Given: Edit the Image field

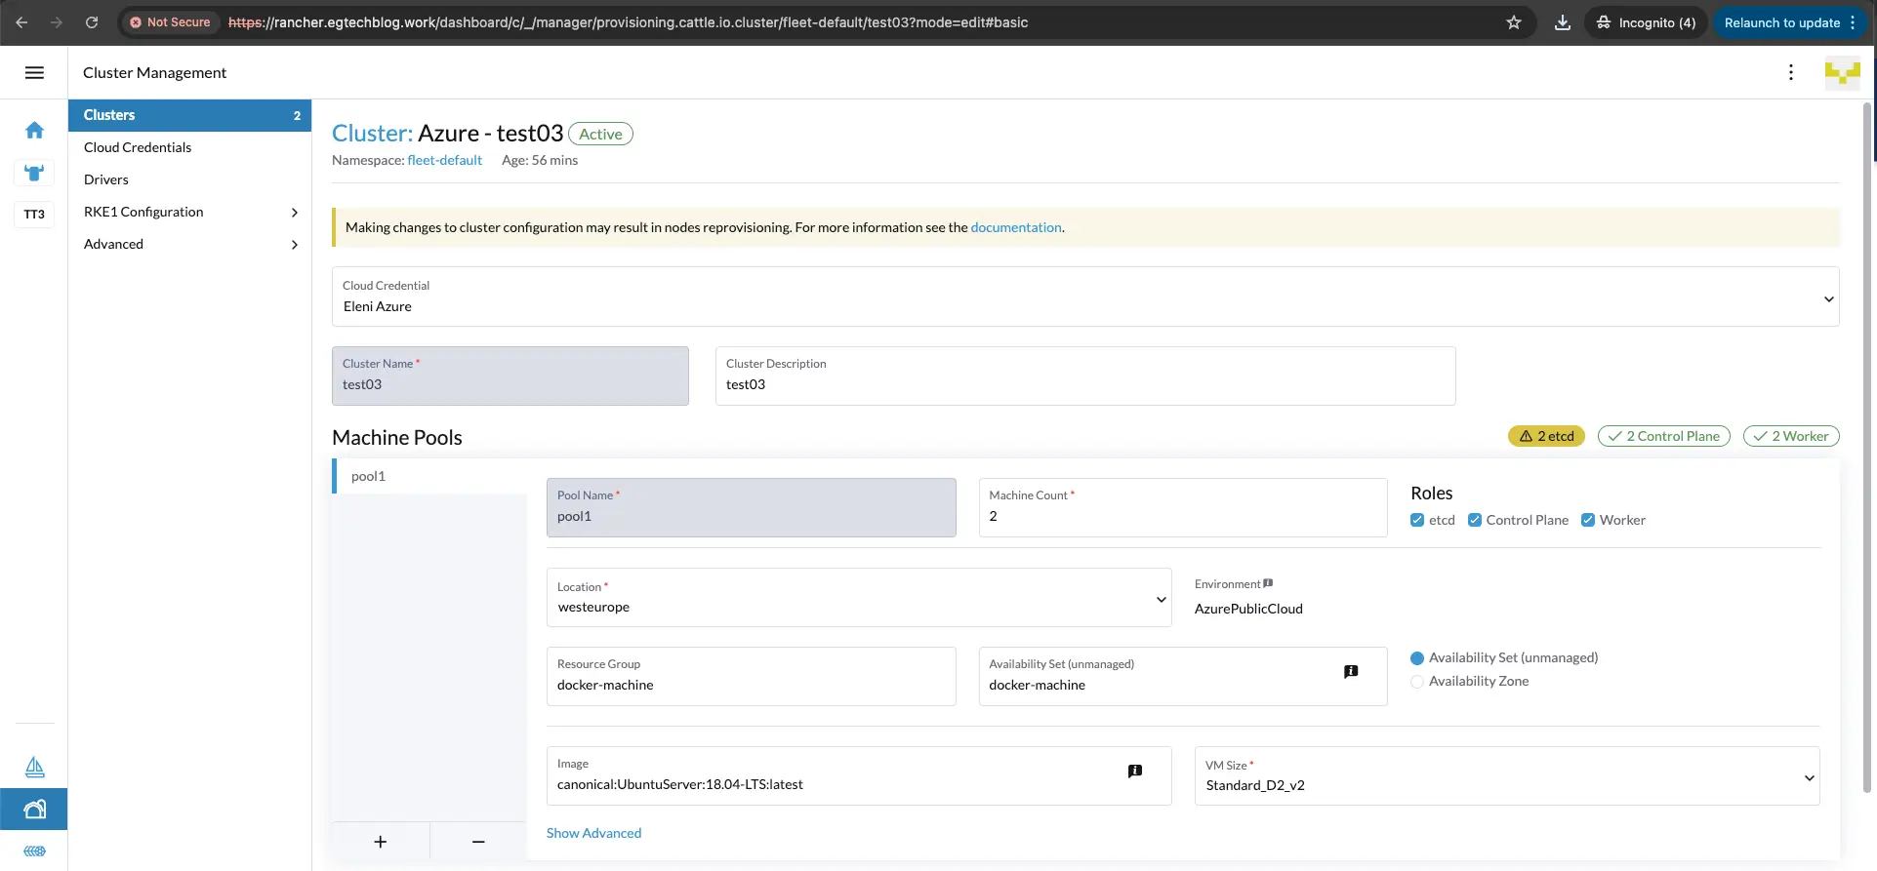Looking at the screenshot, I should tap(859, 775).
